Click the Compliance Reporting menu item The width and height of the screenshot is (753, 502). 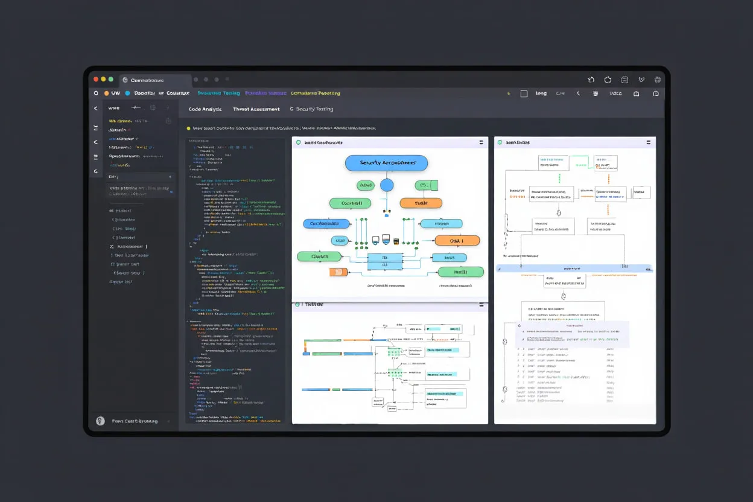[x=316, y=94]
